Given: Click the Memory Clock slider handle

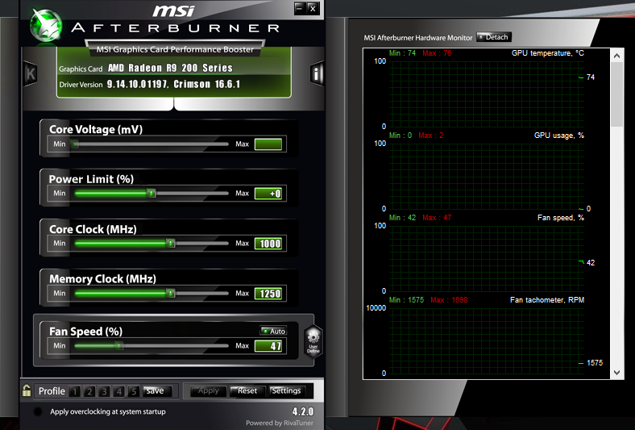Looking at the screenshot, I should tap(171, 293).
